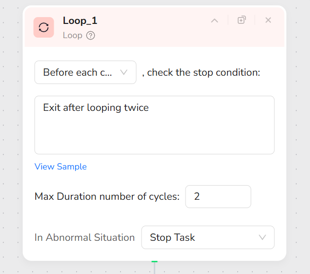Close the Loop_1 panel
310x274 pixels.
268,20
